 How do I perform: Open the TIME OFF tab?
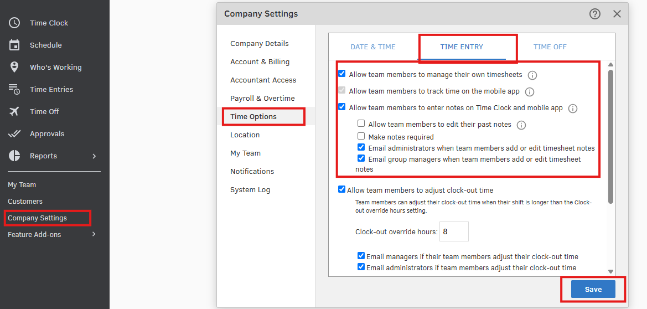click(550, 47)
